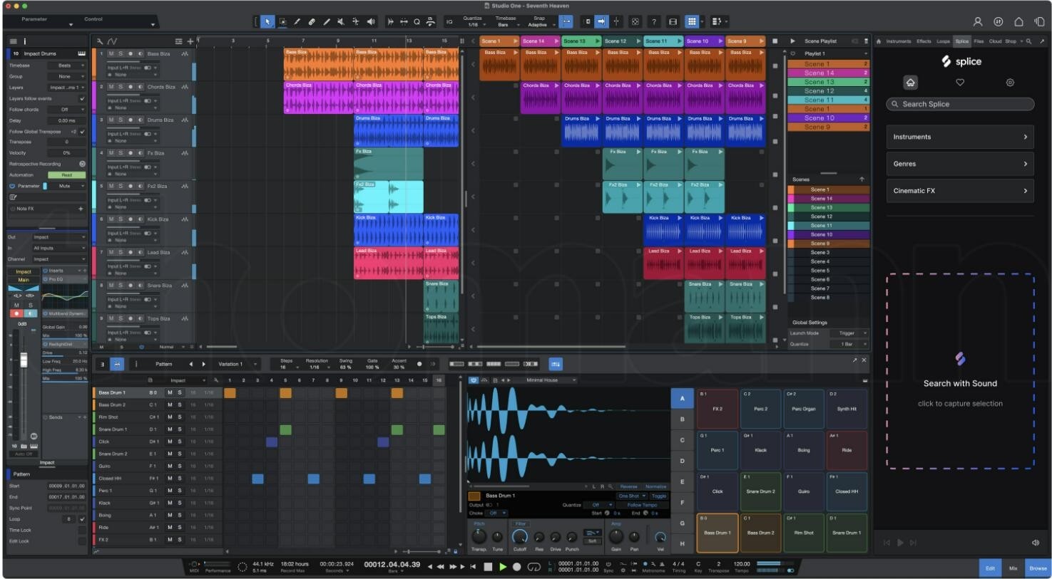Activate the Listen speaker tool
The image size is (1052, 579).
(x=370, y=22)
